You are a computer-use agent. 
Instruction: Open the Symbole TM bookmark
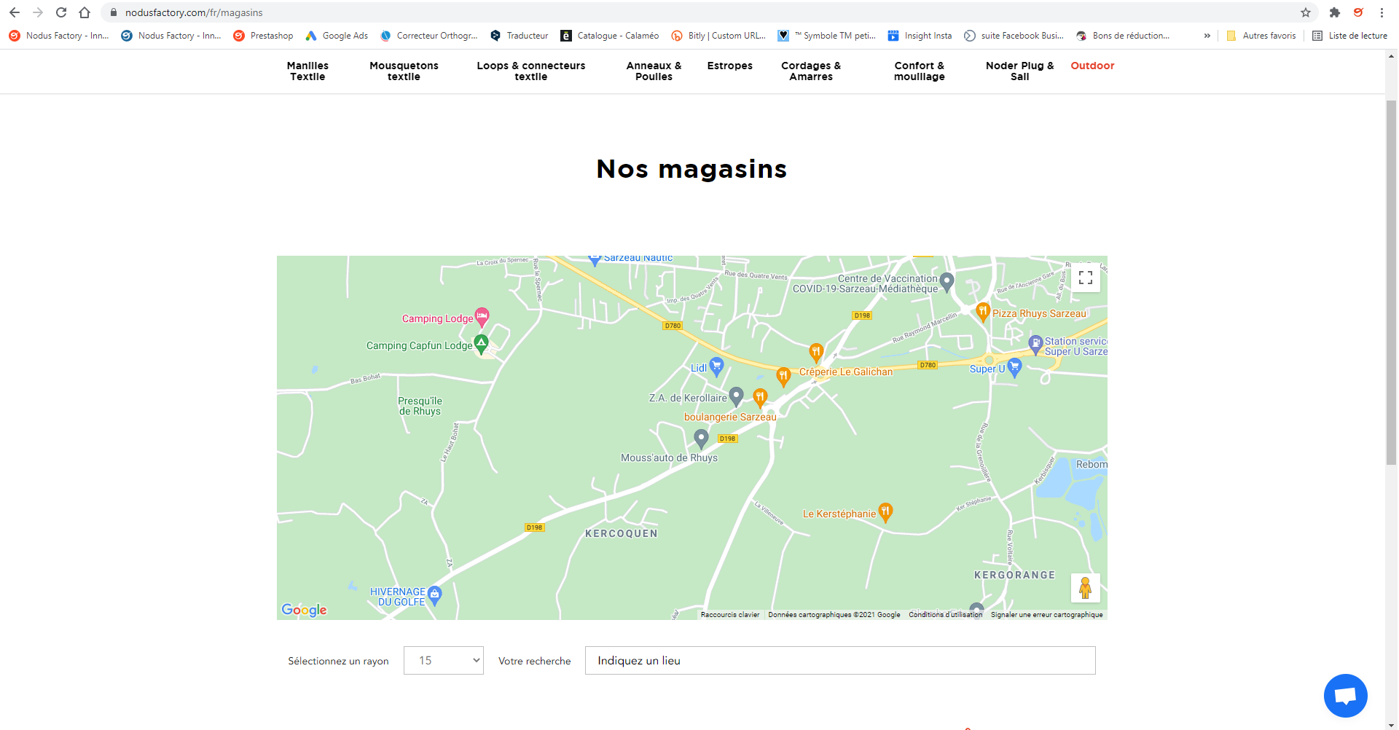(x=827, y=36)
